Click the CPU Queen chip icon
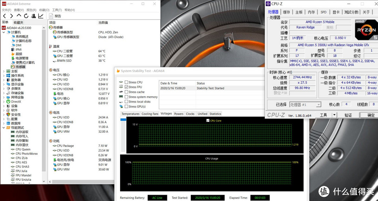This screenshot has width=378, height=201. click(13, 150)
